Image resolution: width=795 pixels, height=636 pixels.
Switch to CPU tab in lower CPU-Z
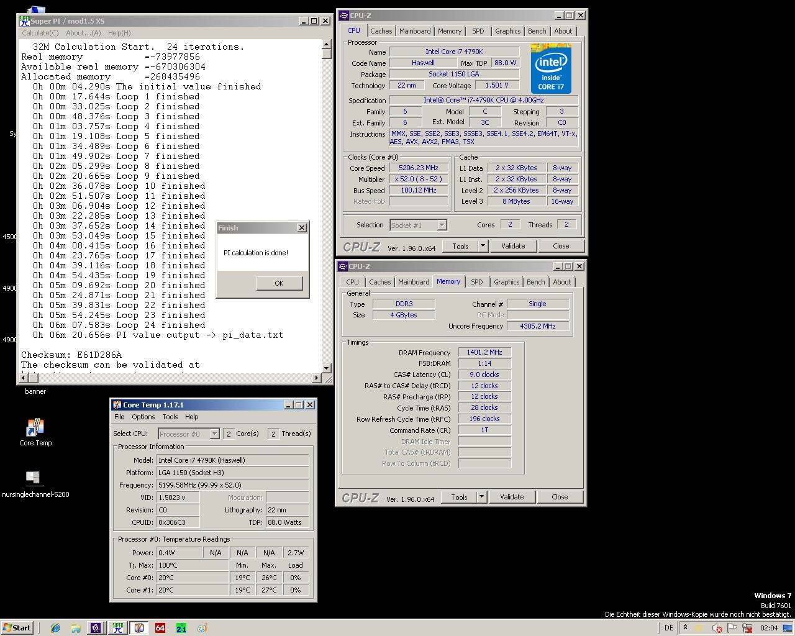pyautogui.click(x=353, y=282)
